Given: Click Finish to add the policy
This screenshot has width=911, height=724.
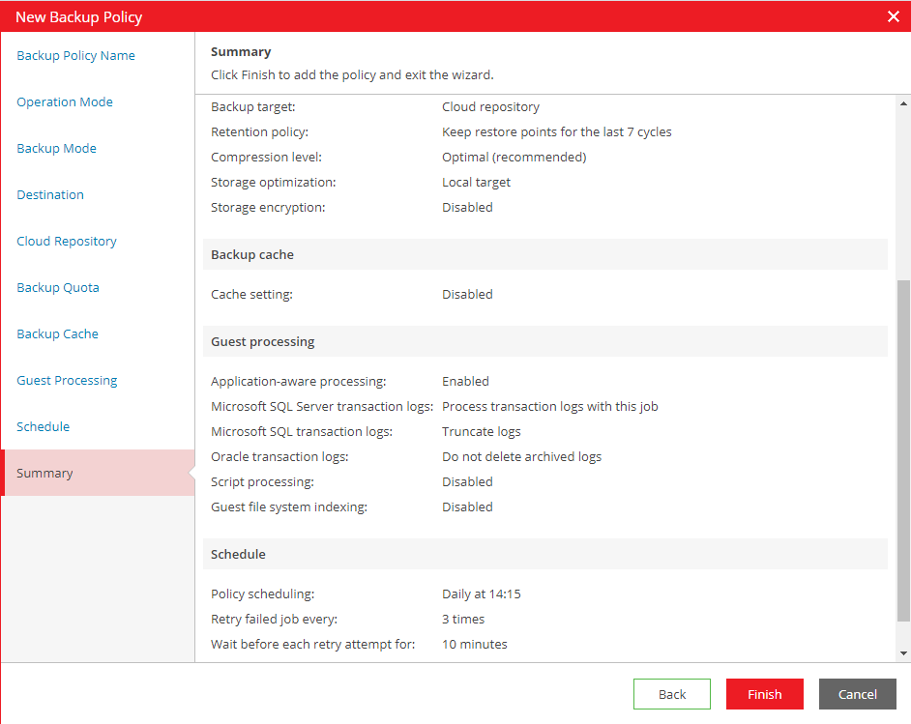Looking at the screenshot, I should [x=764, y=694].
